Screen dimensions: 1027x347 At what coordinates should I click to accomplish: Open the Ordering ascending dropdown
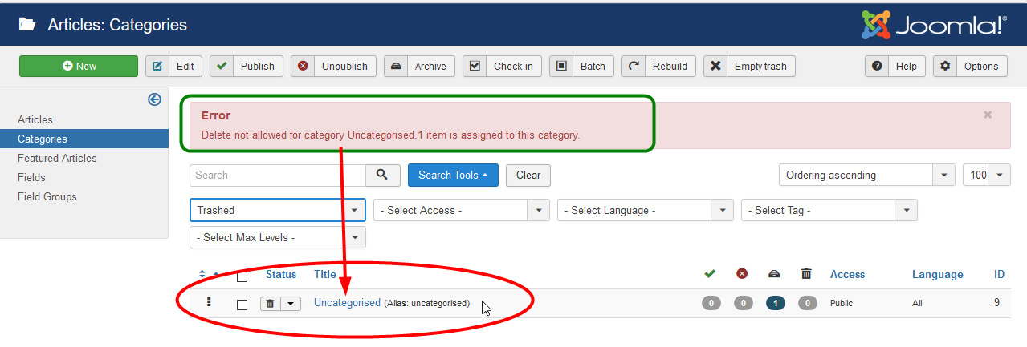(867, 175)
